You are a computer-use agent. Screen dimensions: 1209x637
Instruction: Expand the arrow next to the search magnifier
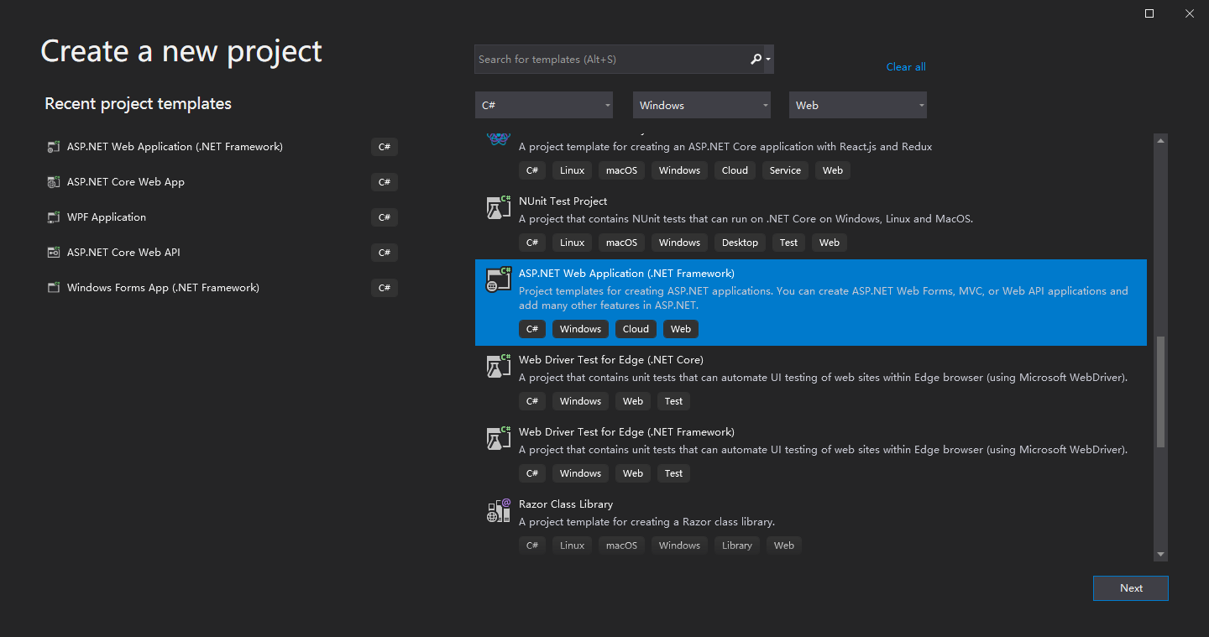[x=766, y=59]
